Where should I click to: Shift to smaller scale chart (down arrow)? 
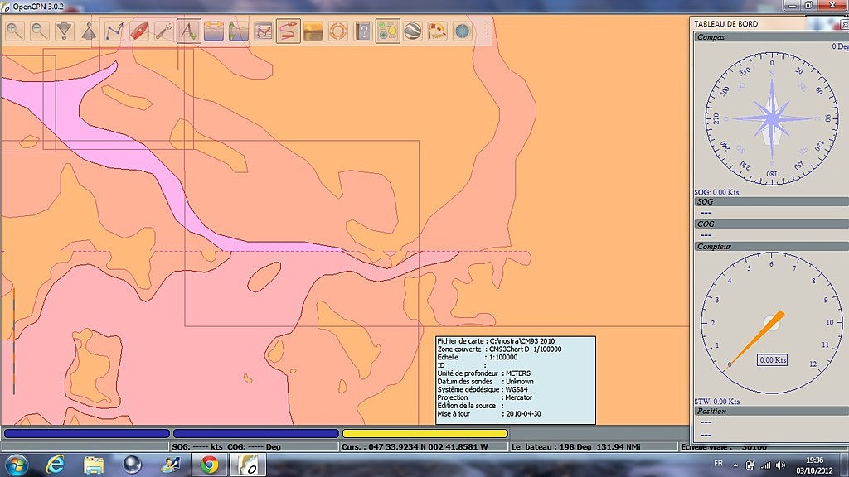tap(64, 31)
